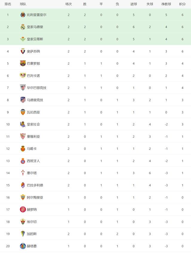Select the Girona (赫罗纳) red badge
Screen dimensions: 191x254
[x=23, y=210]
